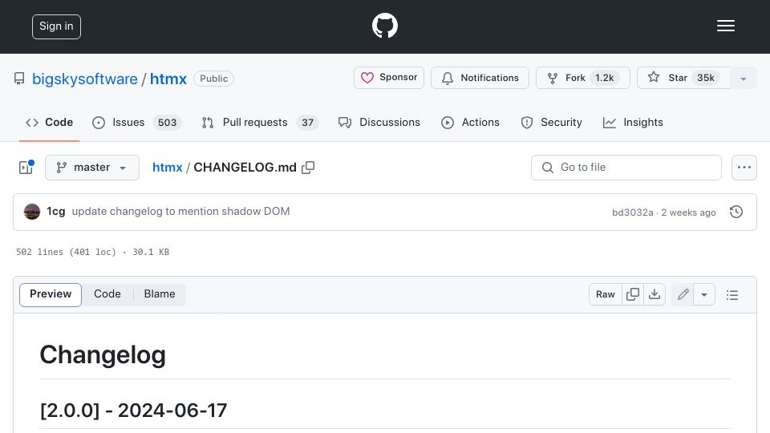
Task: Open the master branch selector dropdown
Action: tap(91, 168)
